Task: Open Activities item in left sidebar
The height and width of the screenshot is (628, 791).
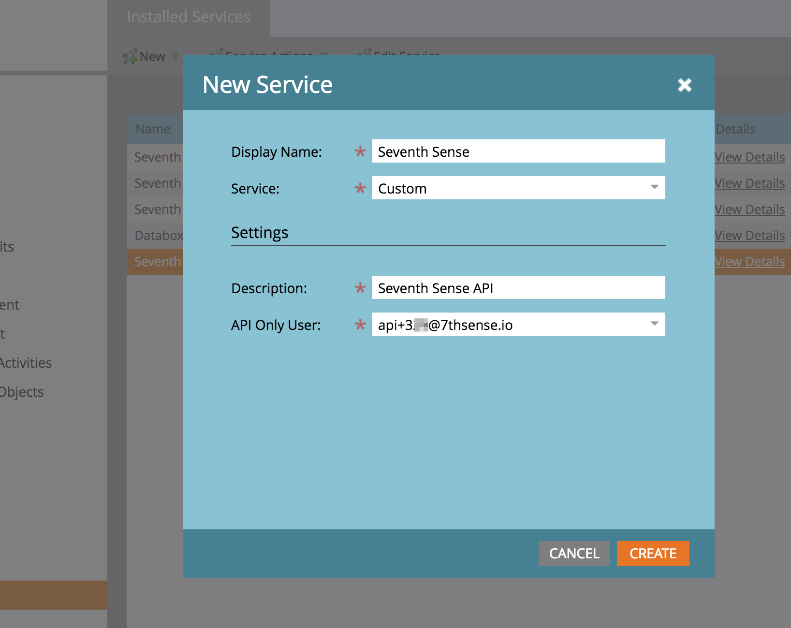Action: (26, 363)
